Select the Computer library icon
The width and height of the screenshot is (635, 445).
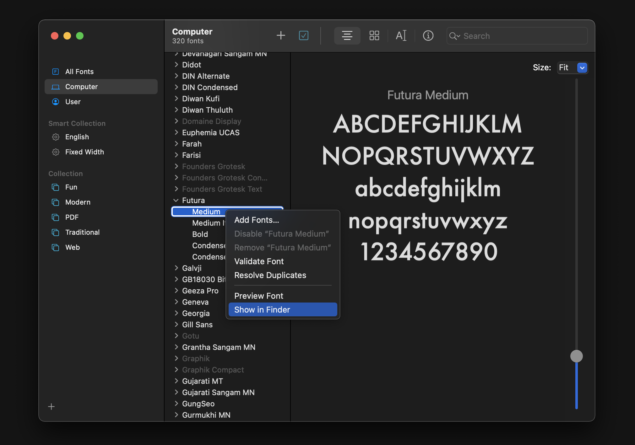tap(56, 87)
